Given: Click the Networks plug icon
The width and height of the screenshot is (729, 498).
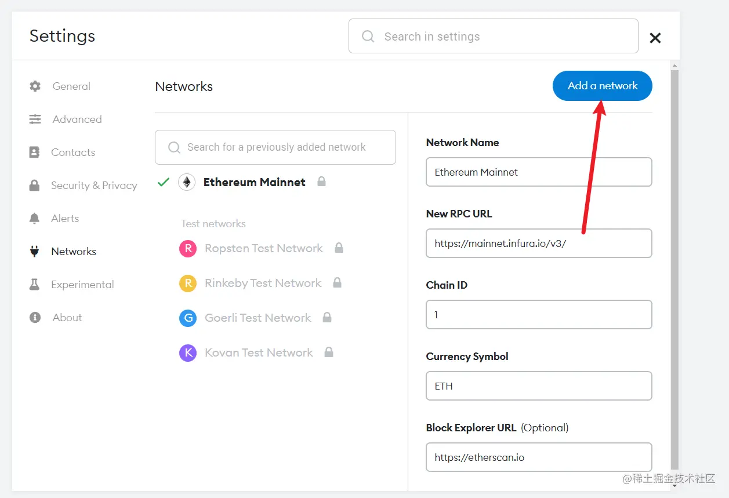Looking at the screenshot, I should click(34, 252).
